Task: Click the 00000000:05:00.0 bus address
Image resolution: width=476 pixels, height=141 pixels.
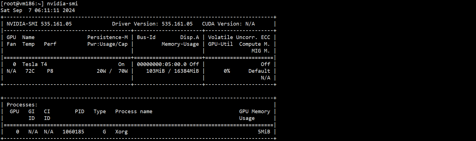Action: click(161, 64)
